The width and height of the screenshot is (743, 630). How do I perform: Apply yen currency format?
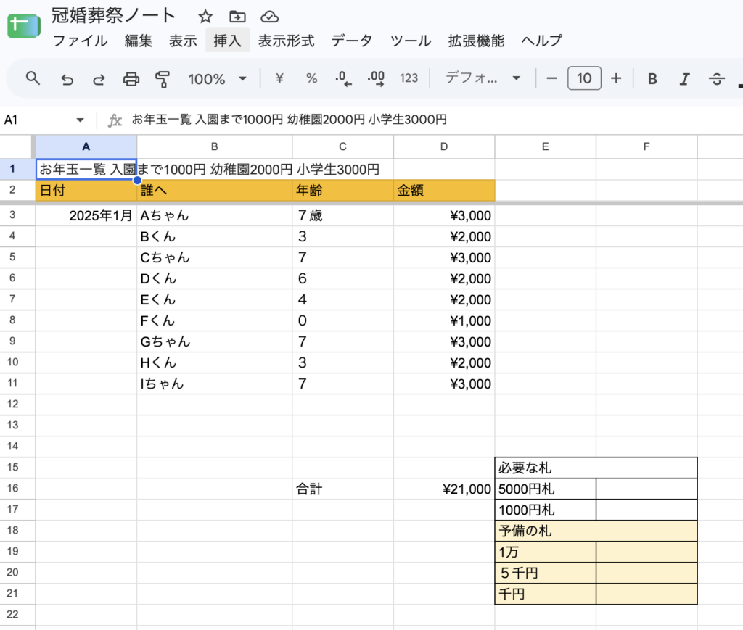point(279,78)
